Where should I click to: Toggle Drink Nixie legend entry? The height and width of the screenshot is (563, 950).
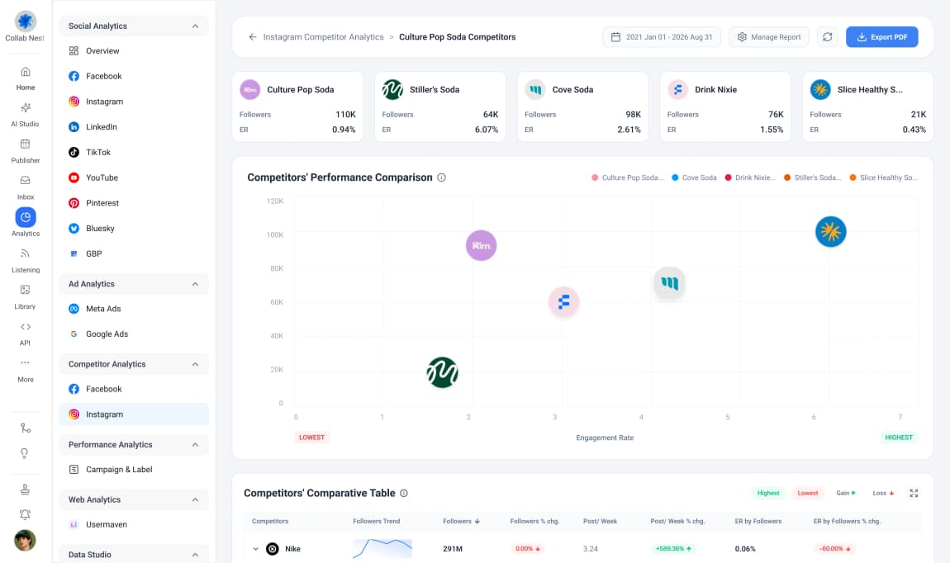pos(750,177)
